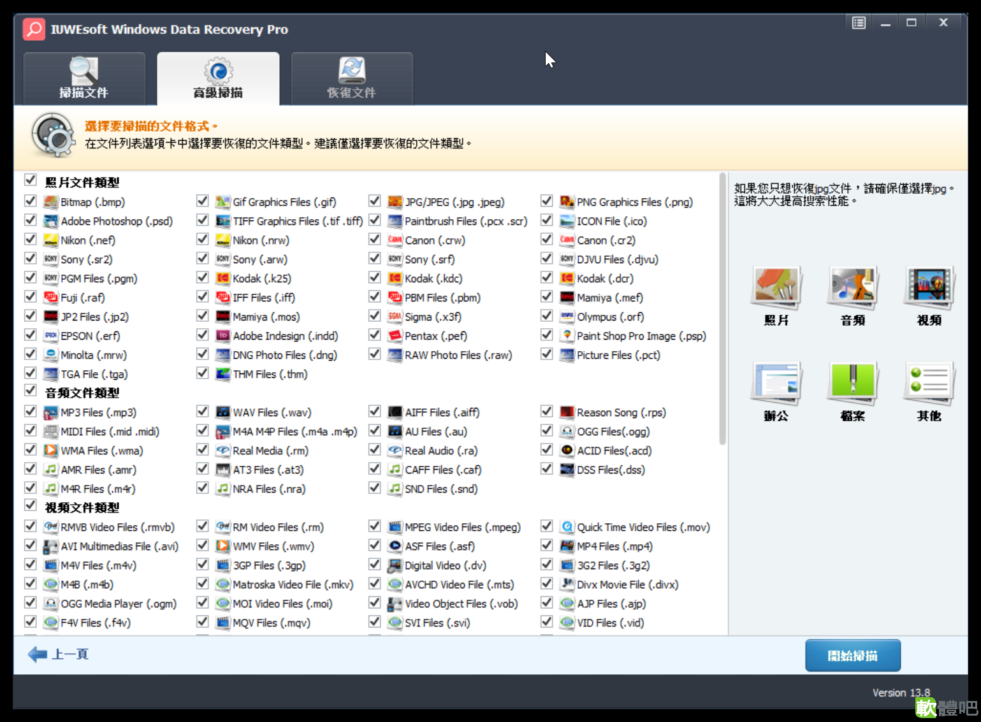Click the TGA File (.tga) label
The width and height of the screenshot is (981, 722).
point(94,374)
